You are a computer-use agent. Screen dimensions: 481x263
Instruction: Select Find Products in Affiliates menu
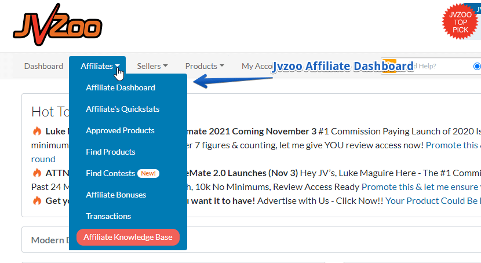click(111, 152)
